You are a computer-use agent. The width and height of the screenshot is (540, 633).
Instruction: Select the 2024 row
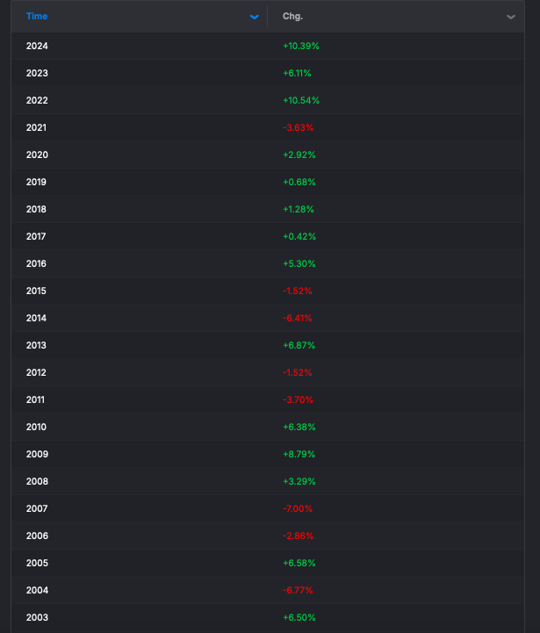[268, 46]
